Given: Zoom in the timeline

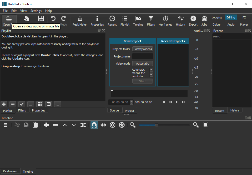Looking at the screenshot, I should (x=196, y=125).
